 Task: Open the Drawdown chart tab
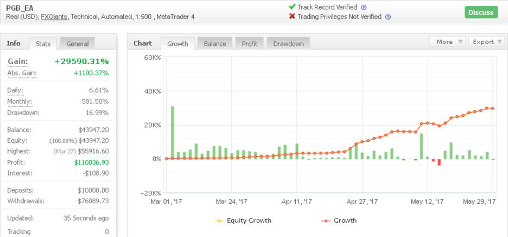click(x=288, y=44)
